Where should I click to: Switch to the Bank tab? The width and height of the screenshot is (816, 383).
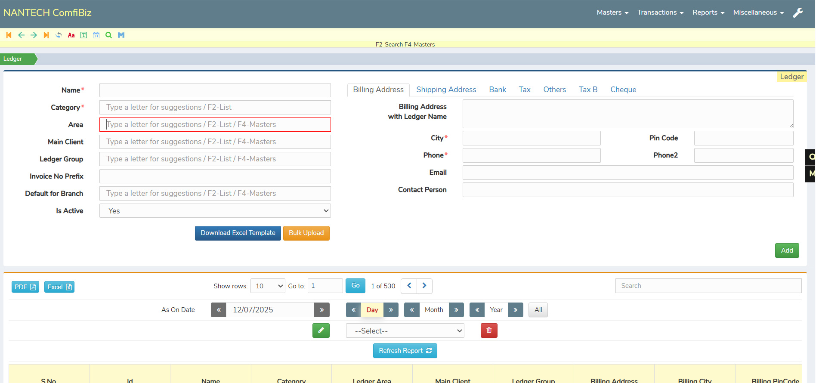click(497, 90)
